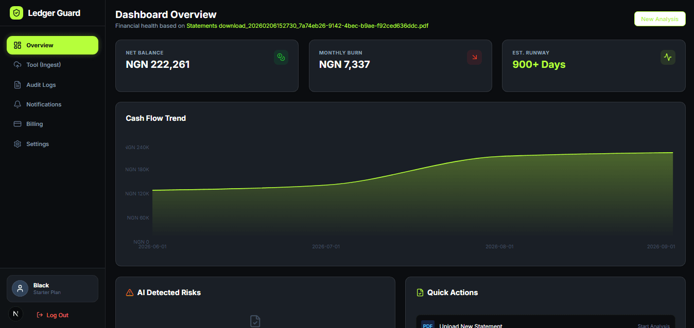Click the NGN 180K axis label
Image resolution: width=694 pixels, height=328 pixels.
(x=137, y=170)
